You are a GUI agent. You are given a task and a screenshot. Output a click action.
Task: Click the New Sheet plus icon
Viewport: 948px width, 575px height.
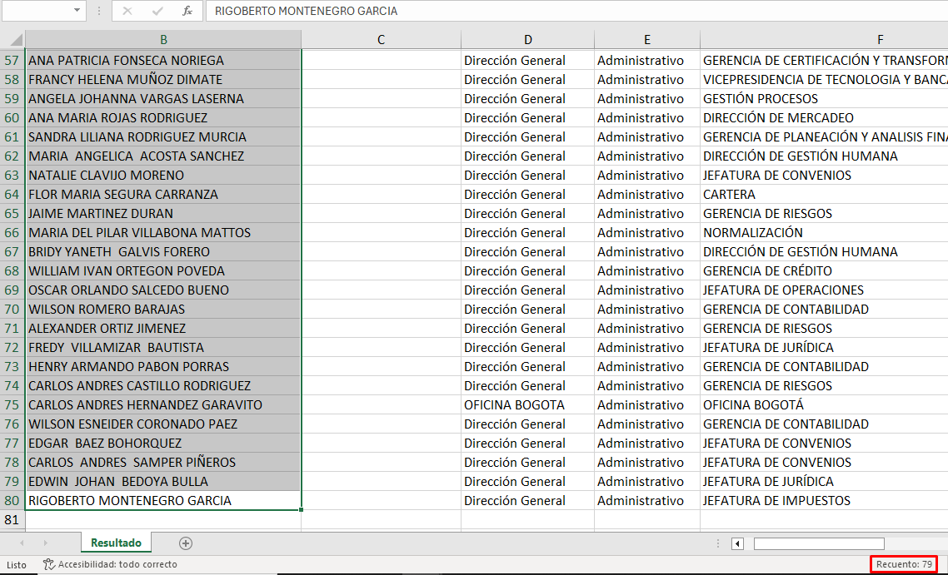pos(185,543)
